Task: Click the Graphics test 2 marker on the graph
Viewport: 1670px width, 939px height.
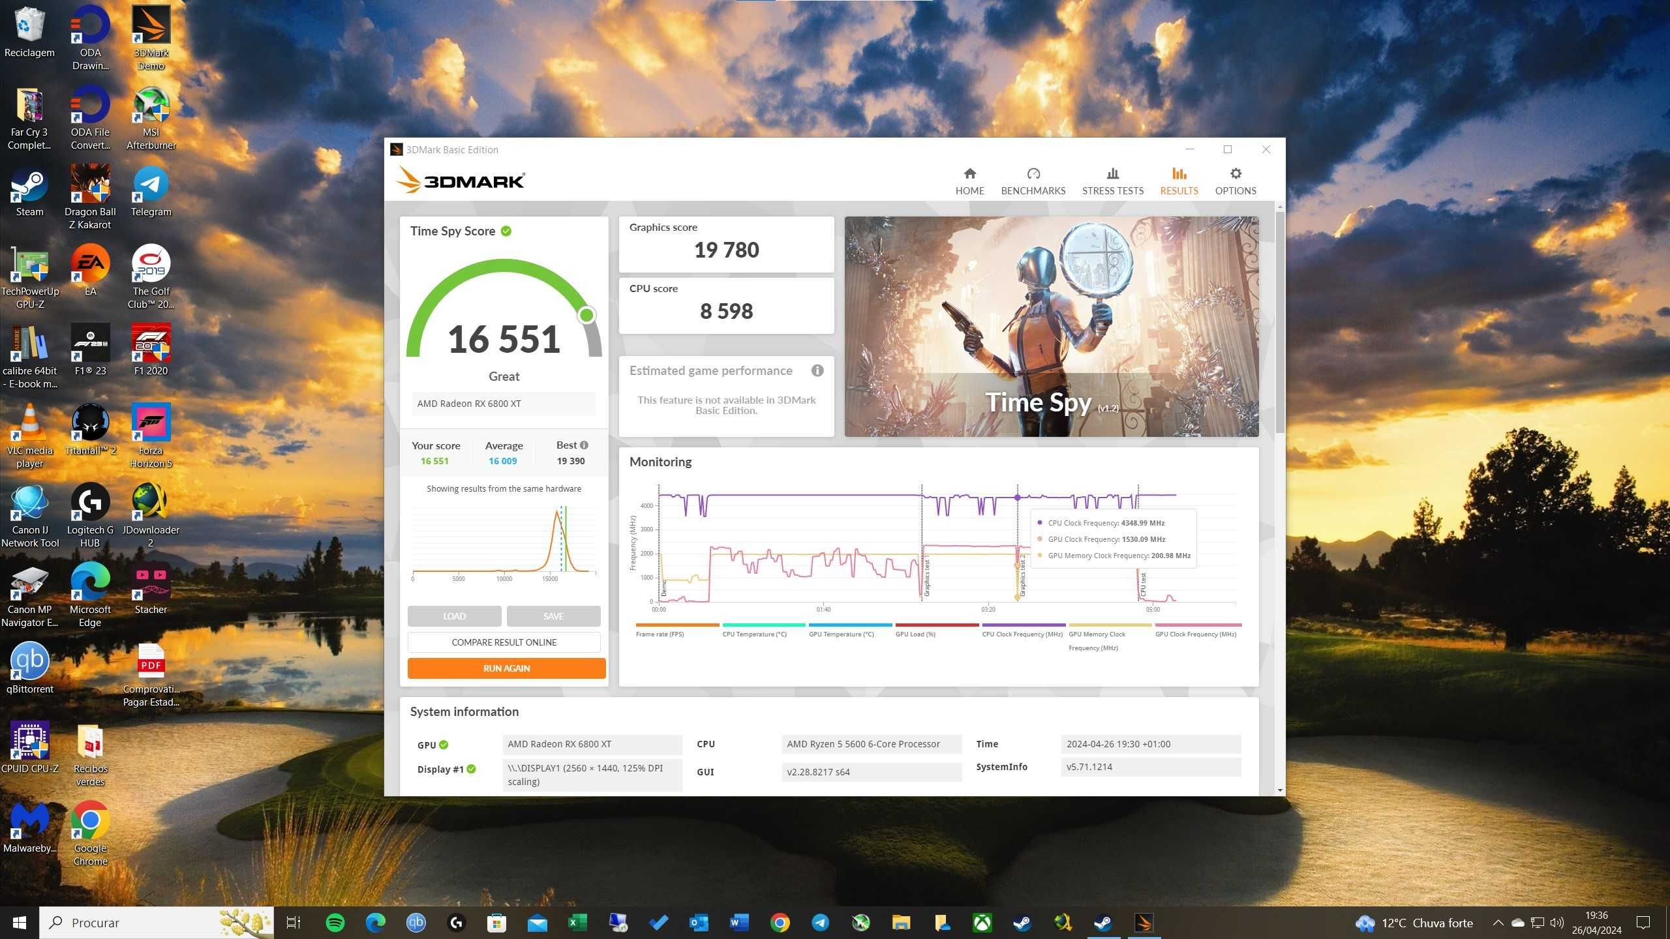Action: click(1022, 576)
